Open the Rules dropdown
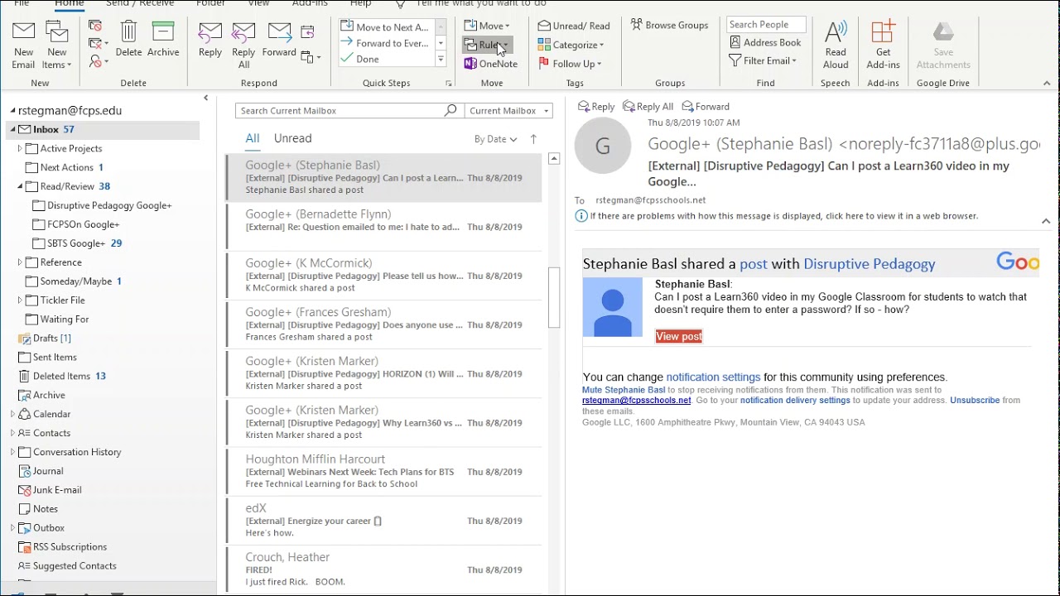1060x596 pixels. point(487,45)
